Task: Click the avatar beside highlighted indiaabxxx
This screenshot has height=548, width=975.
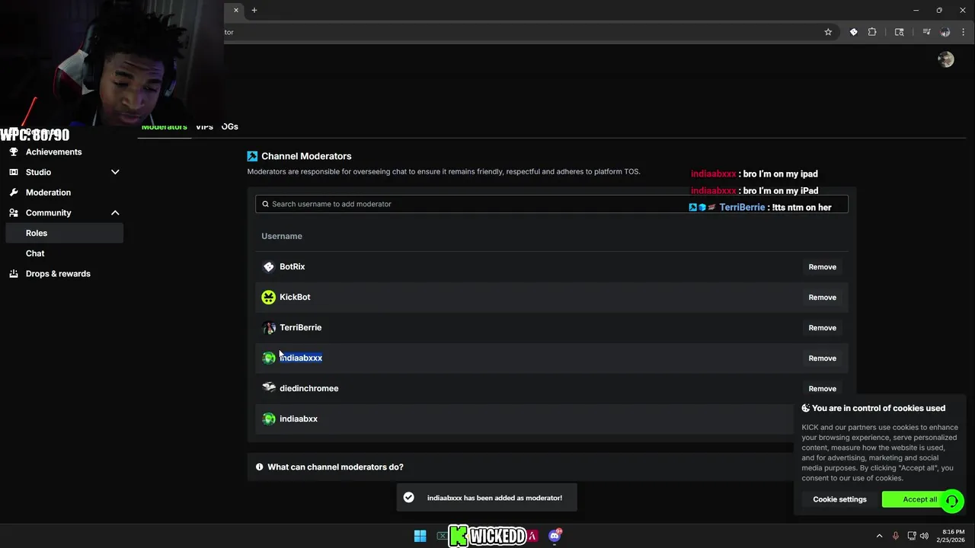Action: click(x=268, y=358)
